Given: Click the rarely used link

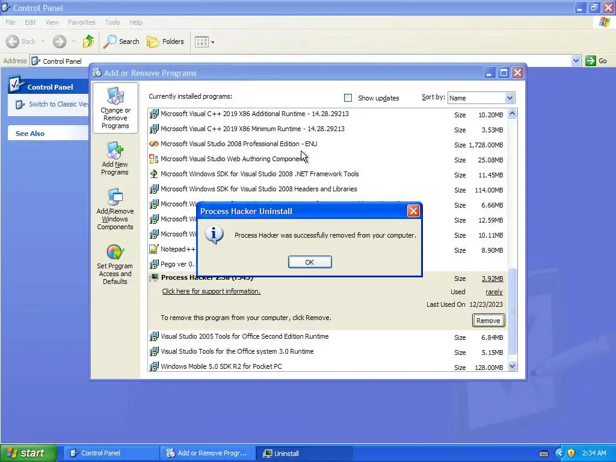Looking at the screenshot, I should click(494, 292).
